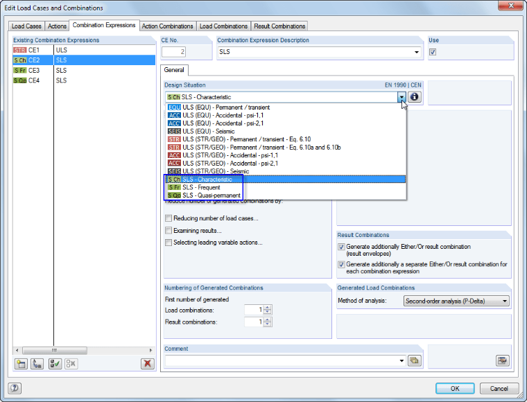Click the list scrollbar right arrow
The height and width of the screenshot is (402, 527).
[151, 350]
